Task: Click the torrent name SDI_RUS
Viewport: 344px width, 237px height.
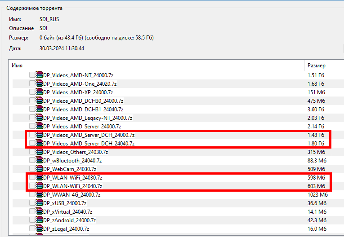Action: [x=49, y=19]
